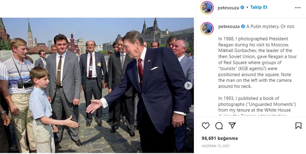Click the caption paragraph beginning 'In 1988'

(258, 63)
